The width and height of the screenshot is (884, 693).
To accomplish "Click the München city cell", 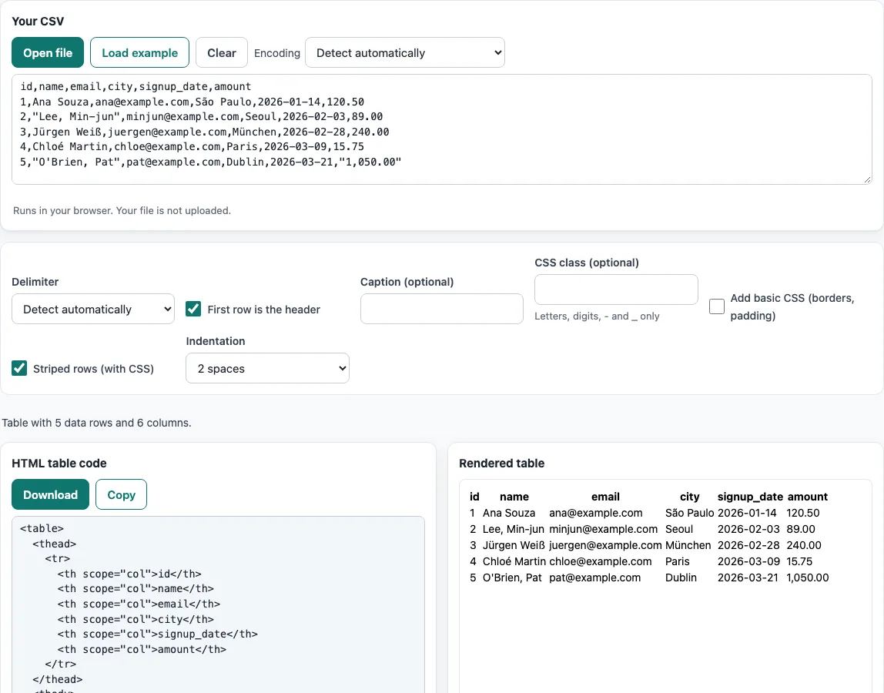I will click(688, 545).
